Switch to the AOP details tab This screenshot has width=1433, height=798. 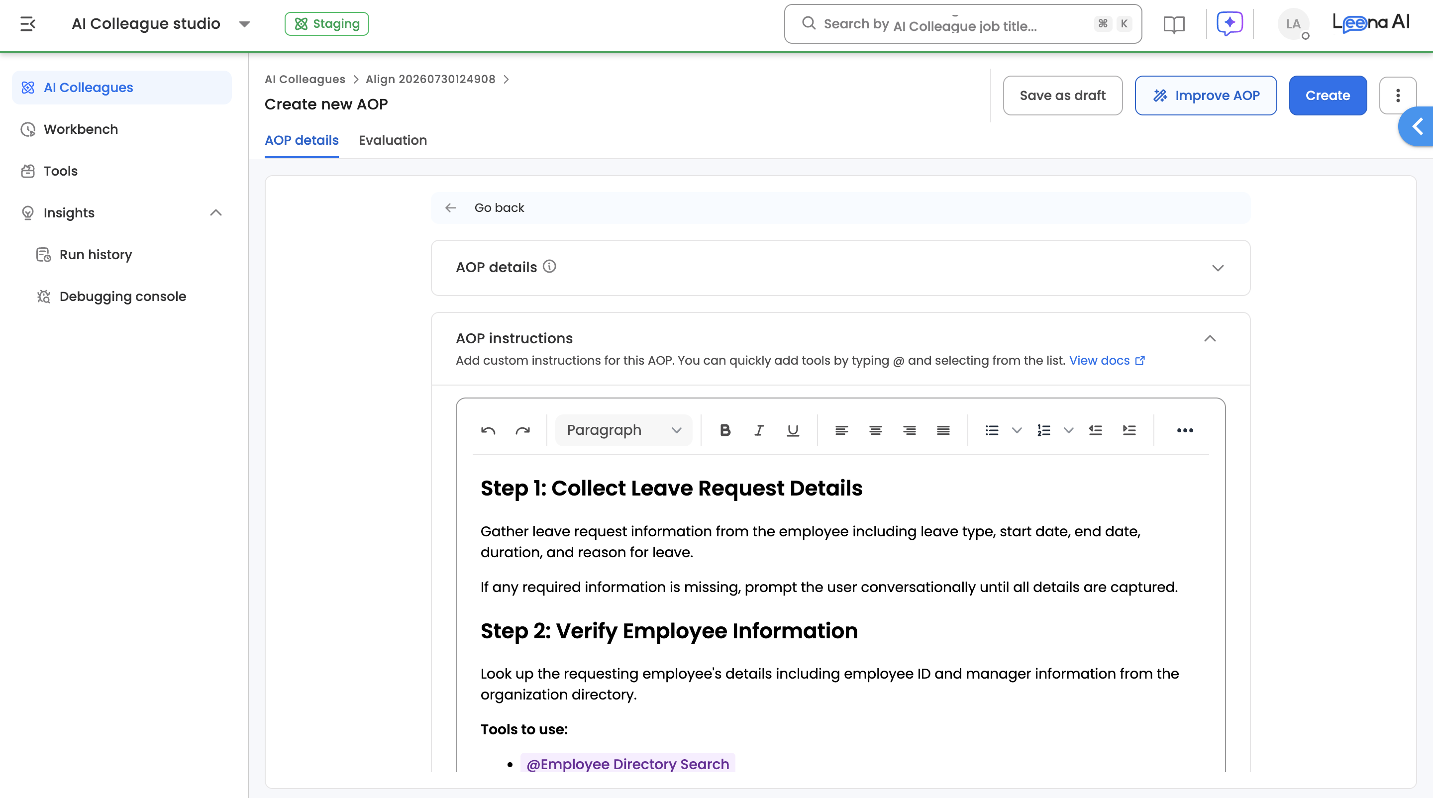click(x=302, y=141)
